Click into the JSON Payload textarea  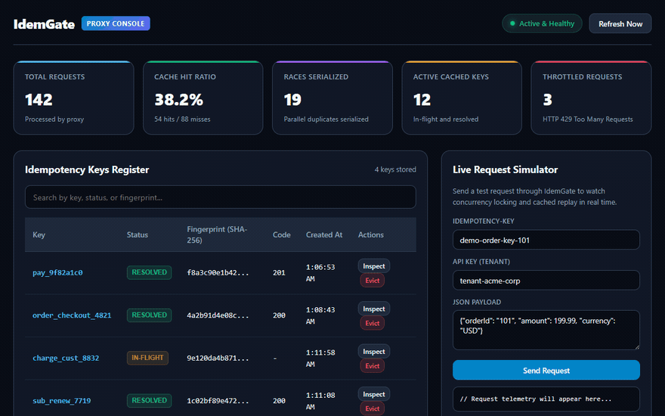pos(546,330)
